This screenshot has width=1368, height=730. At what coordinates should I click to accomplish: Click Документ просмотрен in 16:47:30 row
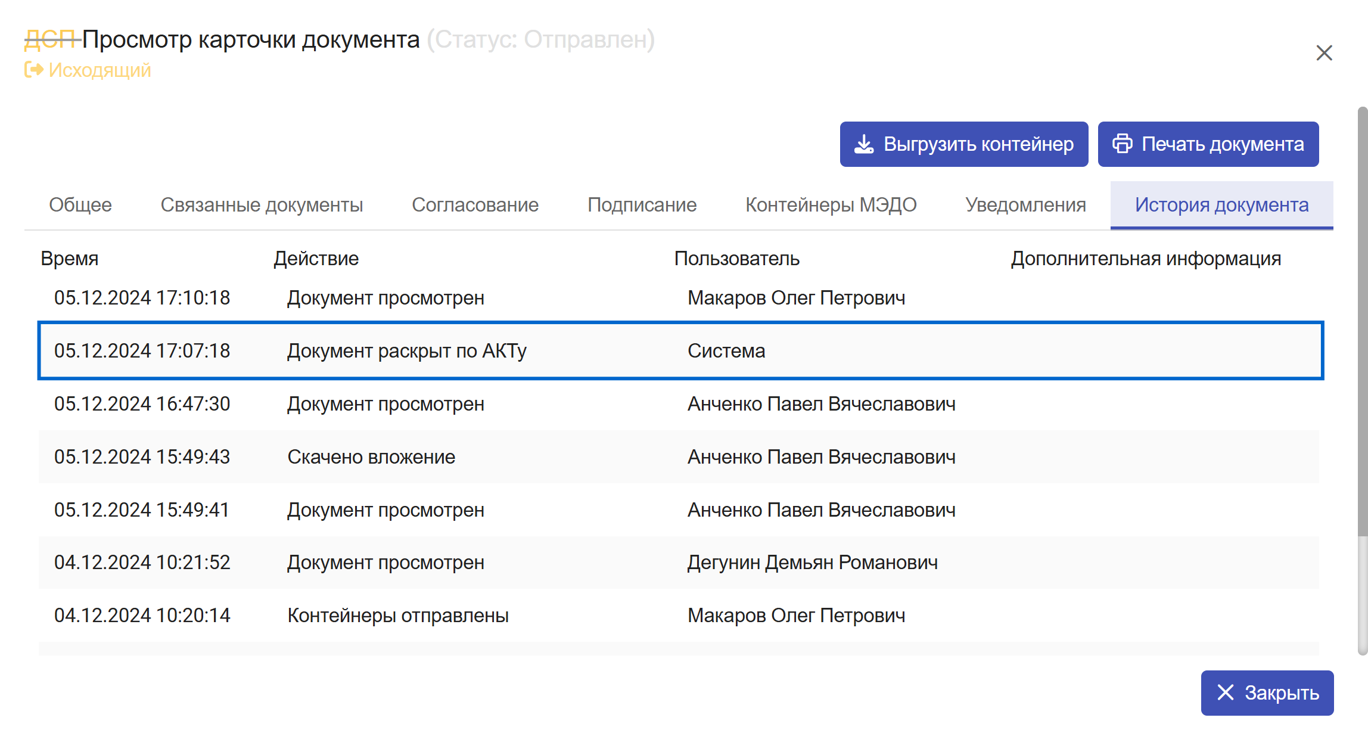pyautogui.click(x=385, y=404)
